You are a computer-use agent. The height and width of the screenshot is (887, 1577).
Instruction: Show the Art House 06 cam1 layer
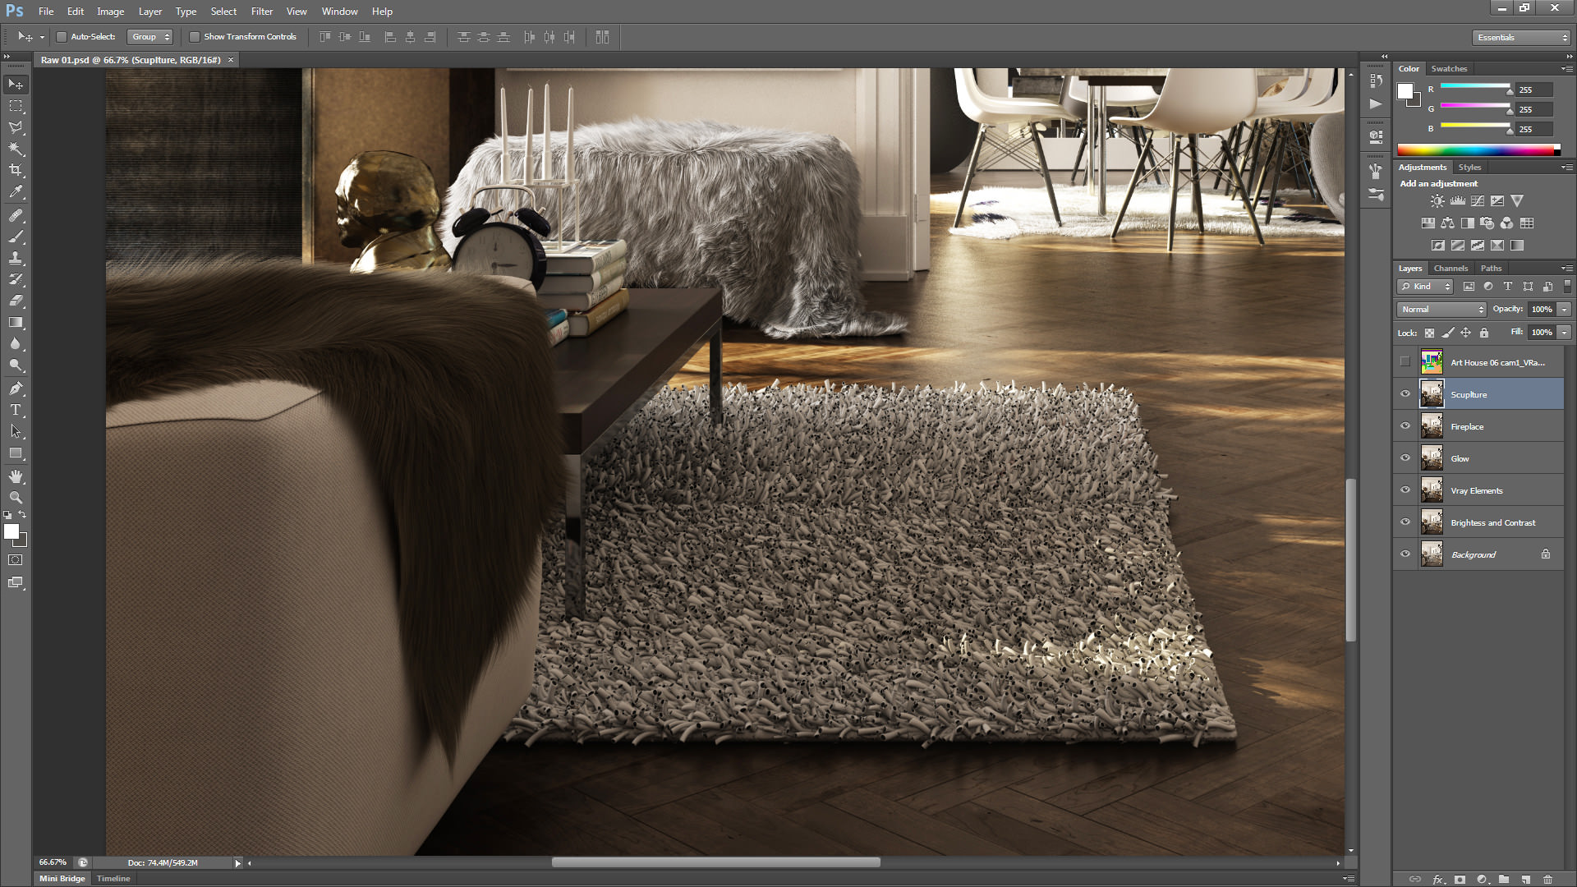pos(1405,362)
